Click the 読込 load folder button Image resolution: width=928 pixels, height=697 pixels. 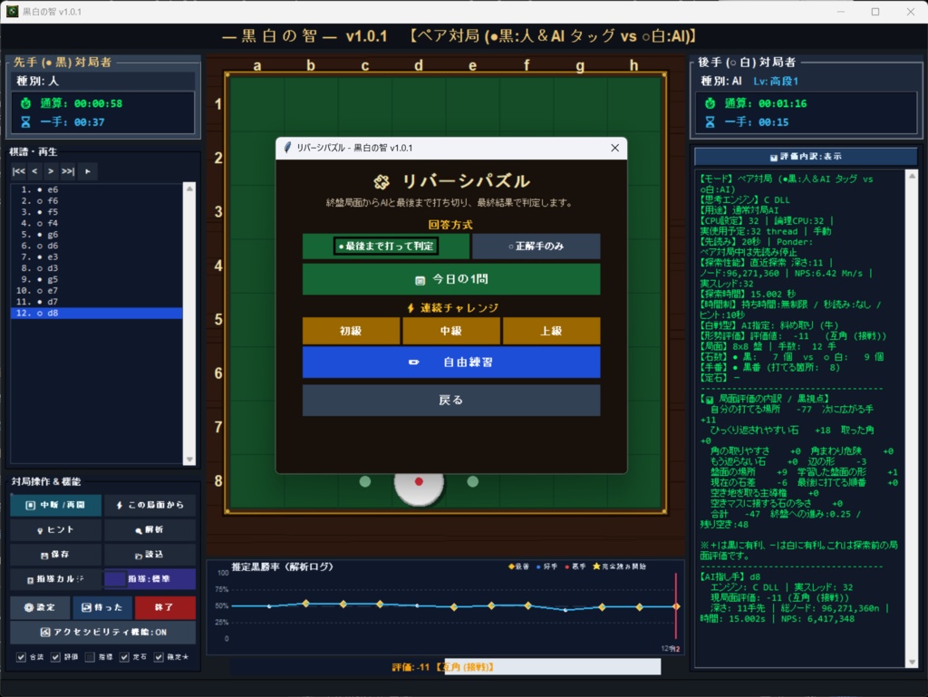(150, 555)
